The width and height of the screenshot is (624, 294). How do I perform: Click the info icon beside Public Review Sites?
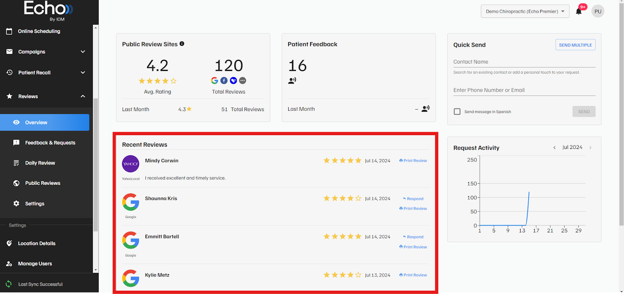click(182, 44)
